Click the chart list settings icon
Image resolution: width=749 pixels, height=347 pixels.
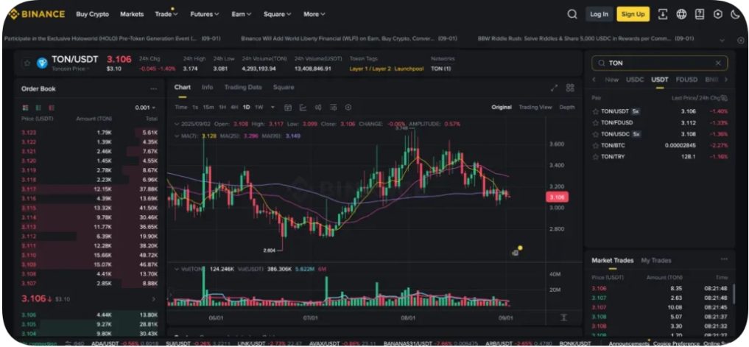[x=334, y=107]
